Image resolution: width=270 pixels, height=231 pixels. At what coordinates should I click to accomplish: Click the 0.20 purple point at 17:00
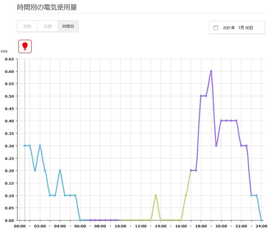click(191, 171)
